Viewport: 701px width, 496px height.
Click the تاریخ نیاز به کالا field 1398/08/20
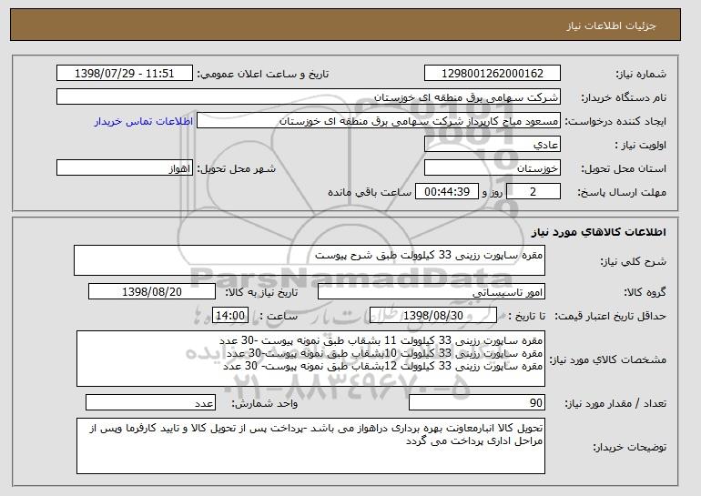tap(152, 292)
